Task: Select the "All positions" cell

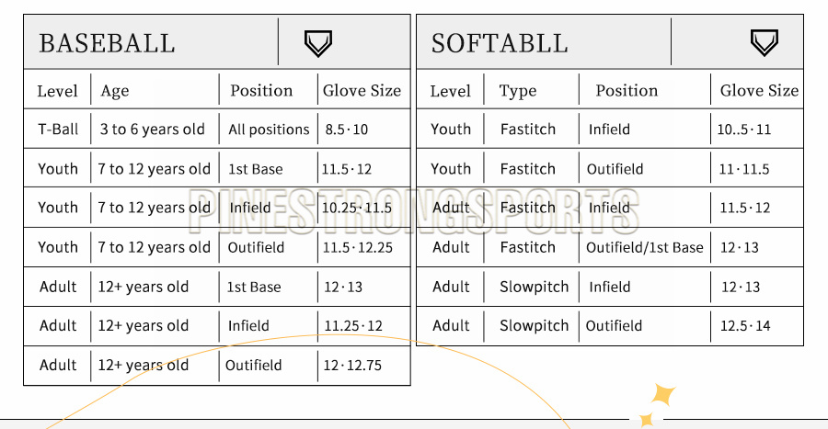Action: 269,130
